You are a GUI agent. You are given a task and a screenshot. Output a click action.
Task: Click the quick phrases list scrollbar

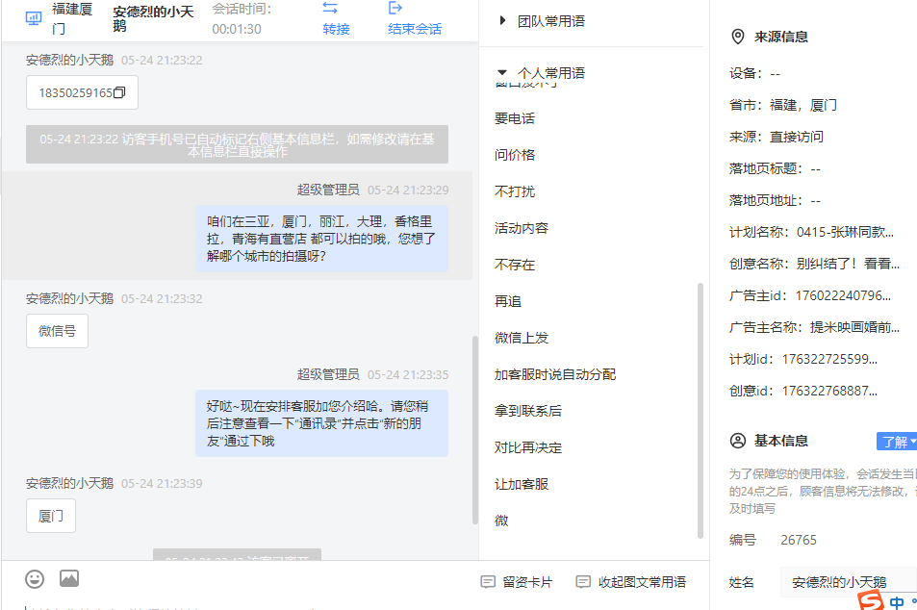point(700,411)
